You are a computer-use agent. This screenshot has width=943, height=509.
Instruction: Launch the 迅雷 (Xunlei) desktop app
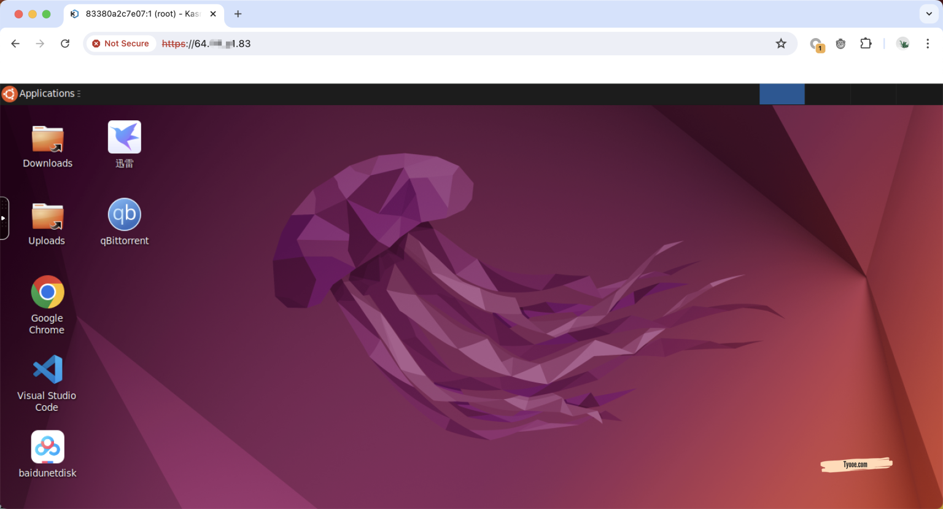(124, 135)
